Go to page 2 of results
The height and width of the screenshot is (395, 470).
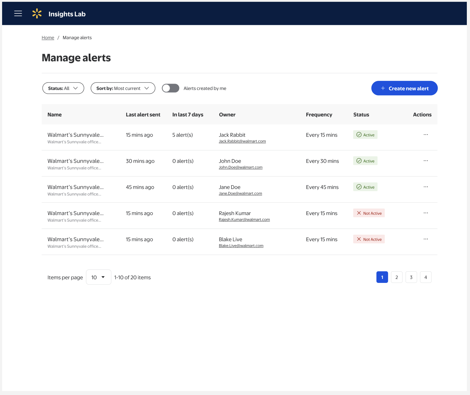click(396, 277)
